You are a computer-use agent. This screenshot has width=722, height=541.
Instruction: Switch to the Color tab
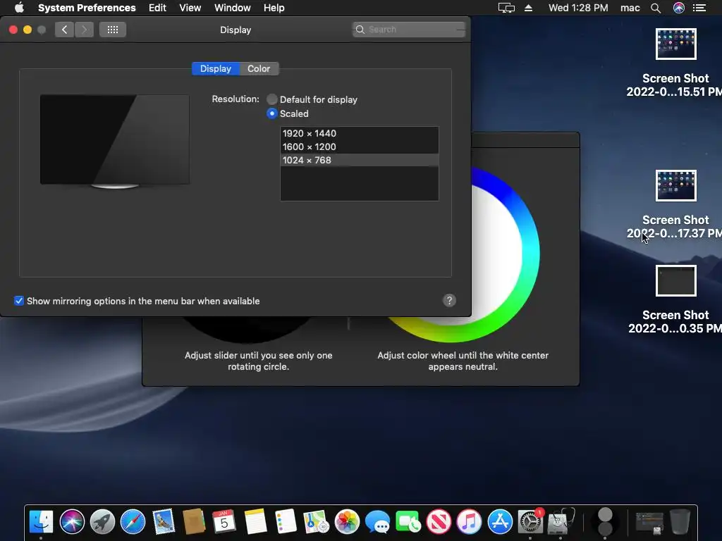259,68
